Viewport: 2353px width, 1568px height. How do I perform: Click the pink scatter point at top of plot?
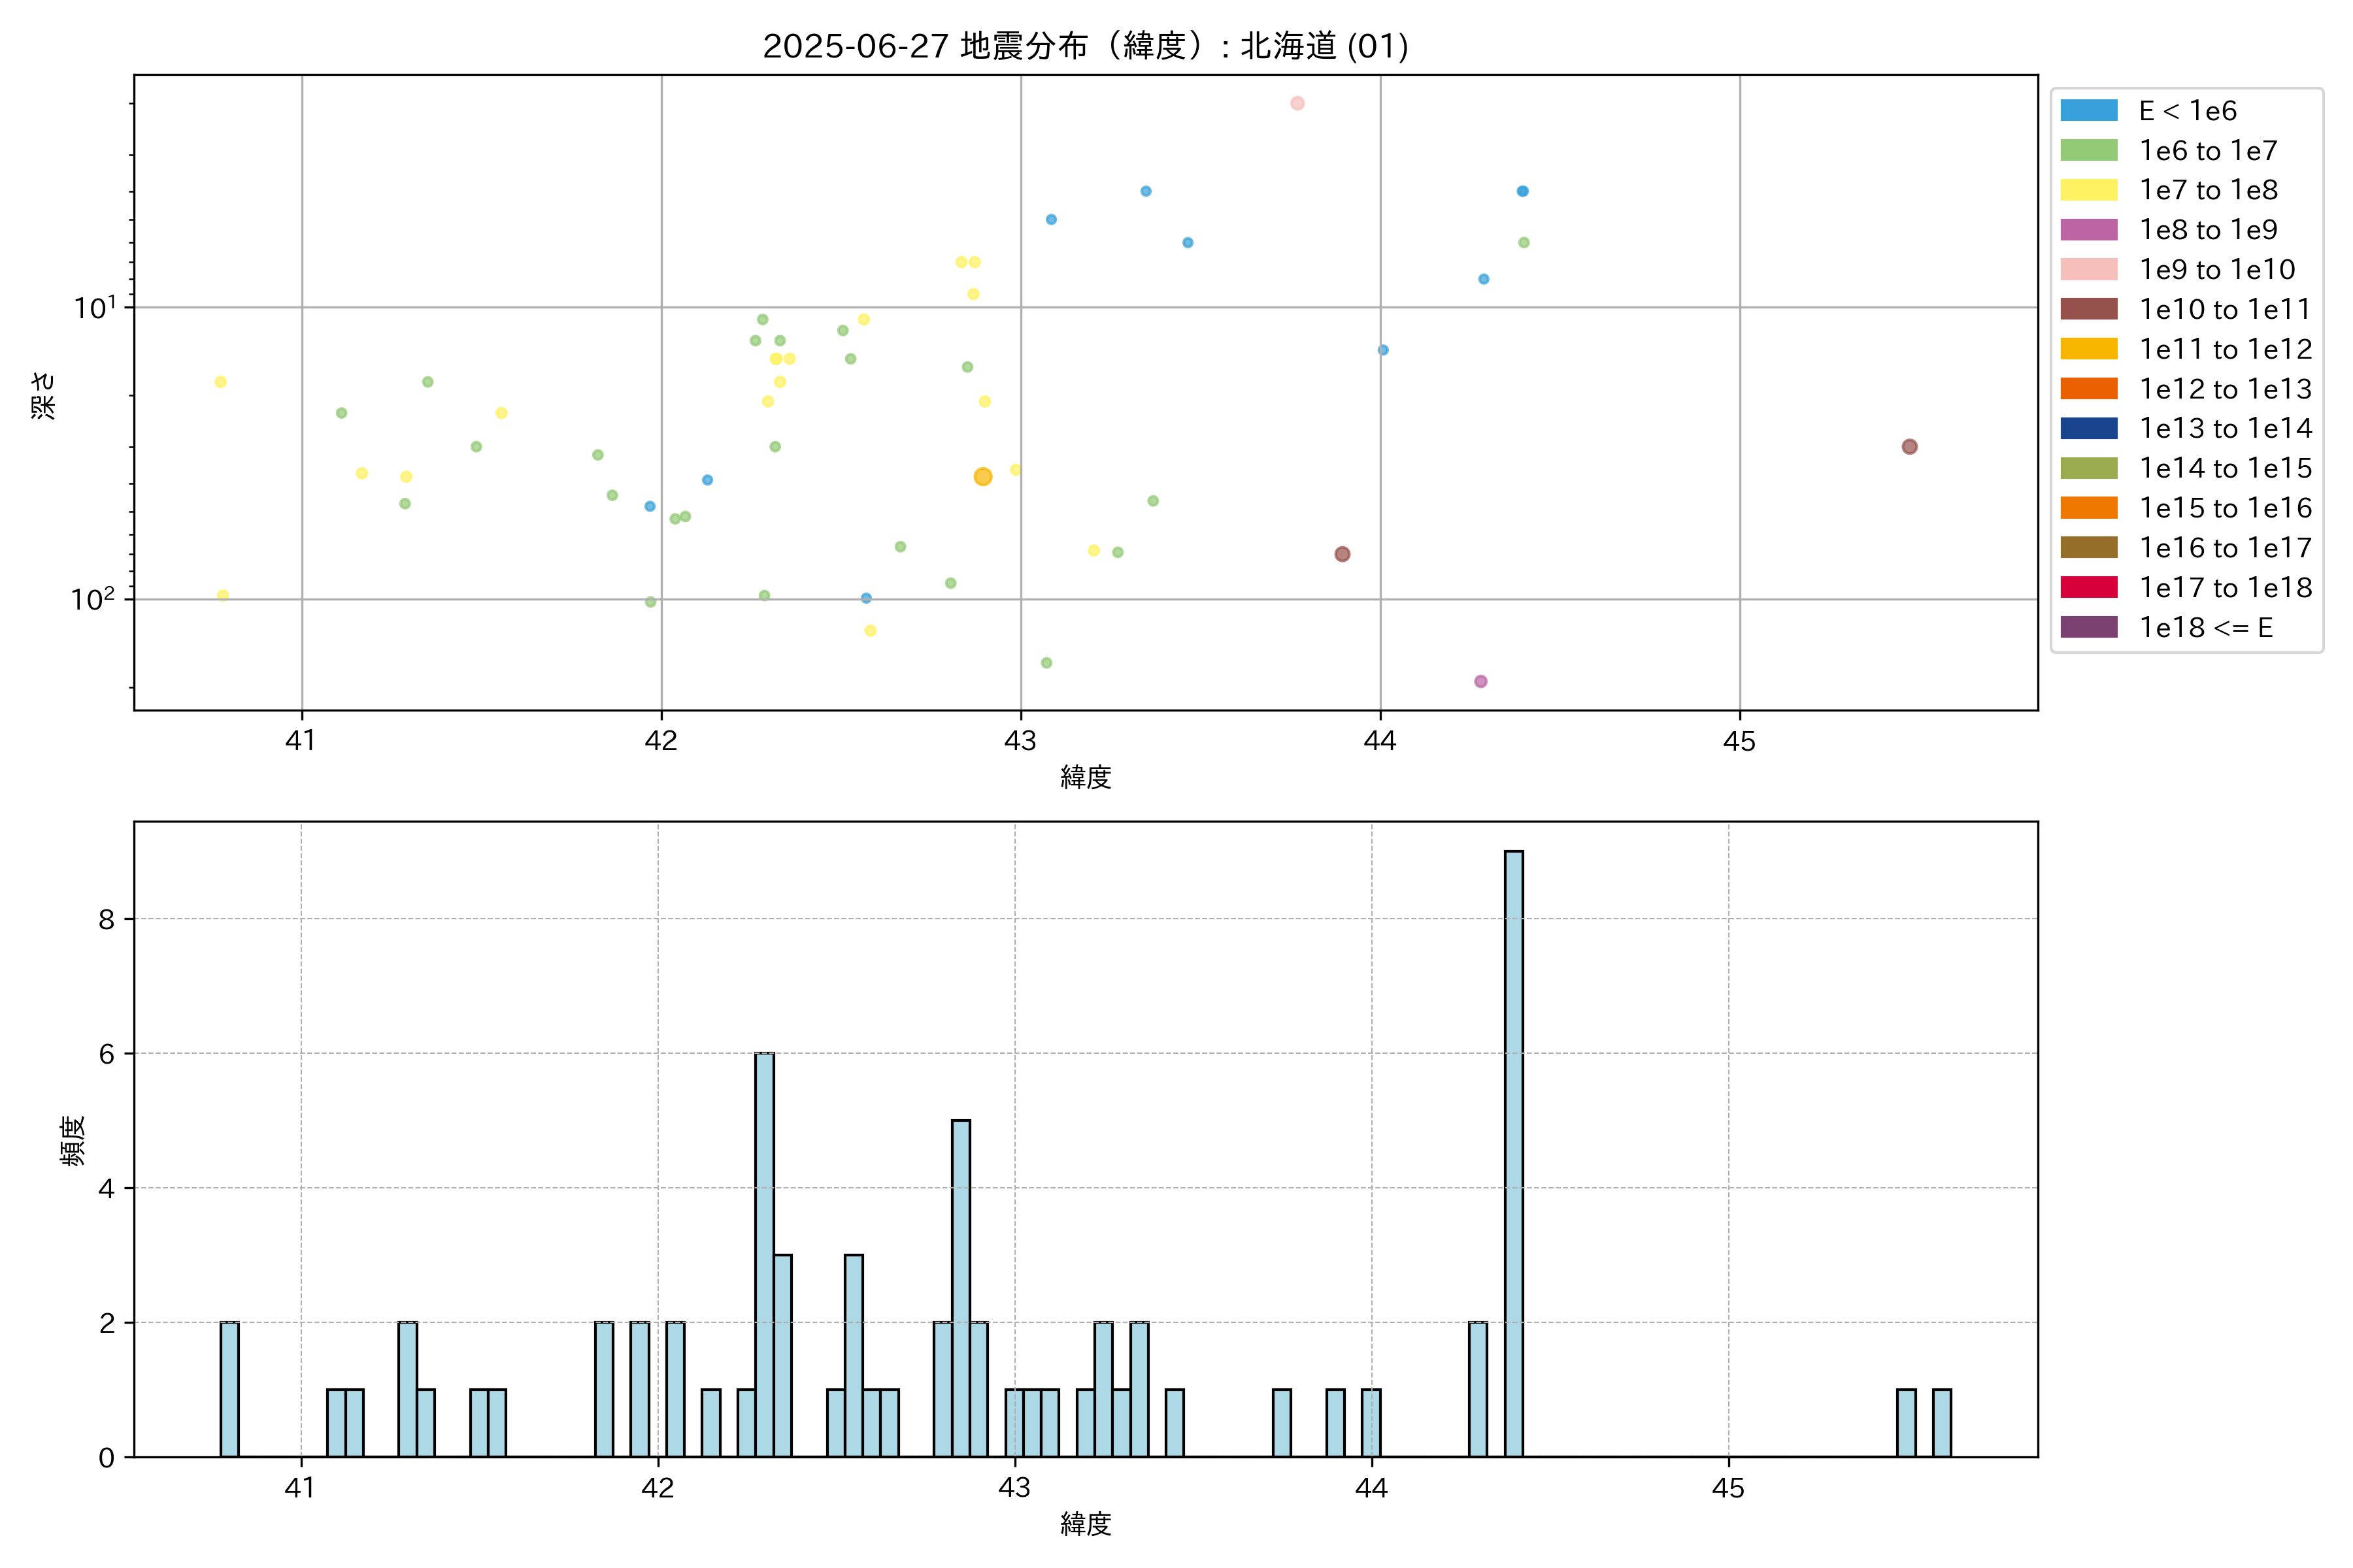1297,103
